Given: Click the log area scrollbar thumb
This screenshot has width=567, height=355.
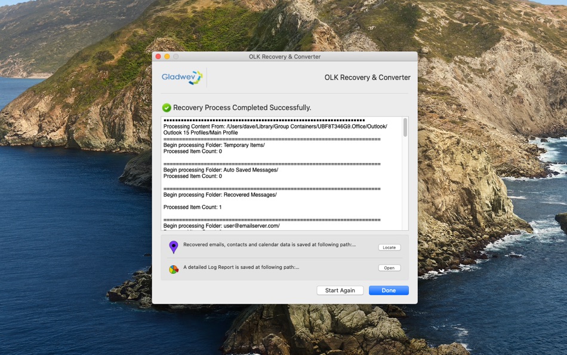Looking at the screenshot, I should (405, 127).
